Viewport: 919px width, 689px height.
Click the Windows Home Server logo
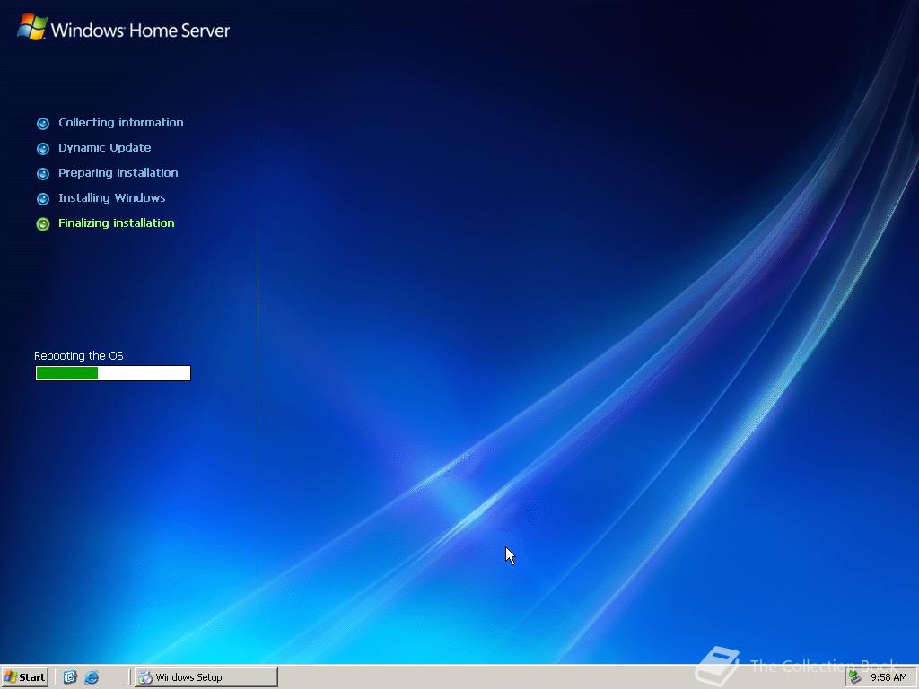(x=124, y=28)
